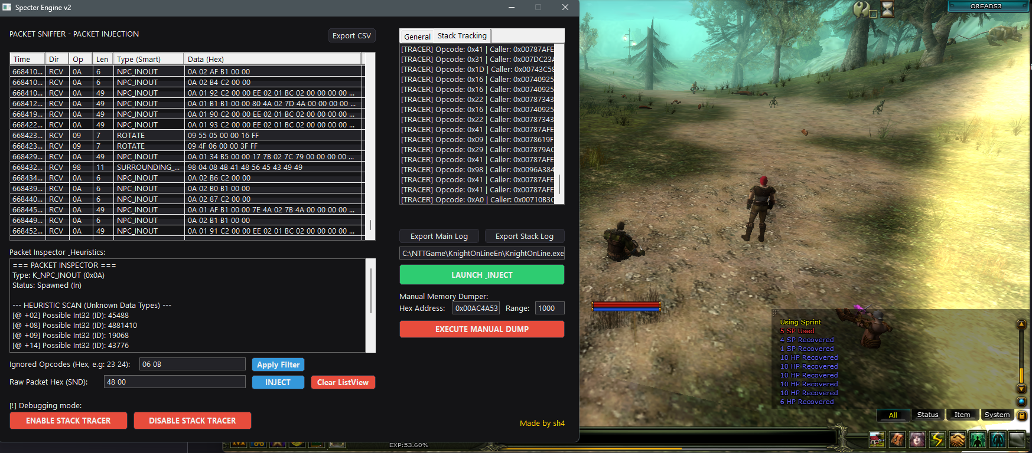Viewport: 1032px width, 453px height.
Task: Select the System tab in game log
Action: coord(997,415)
